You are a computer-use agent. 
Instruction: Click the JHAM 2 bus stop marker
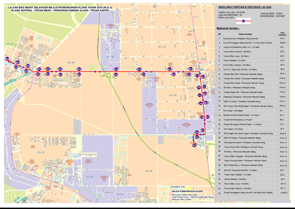point(197,137)
